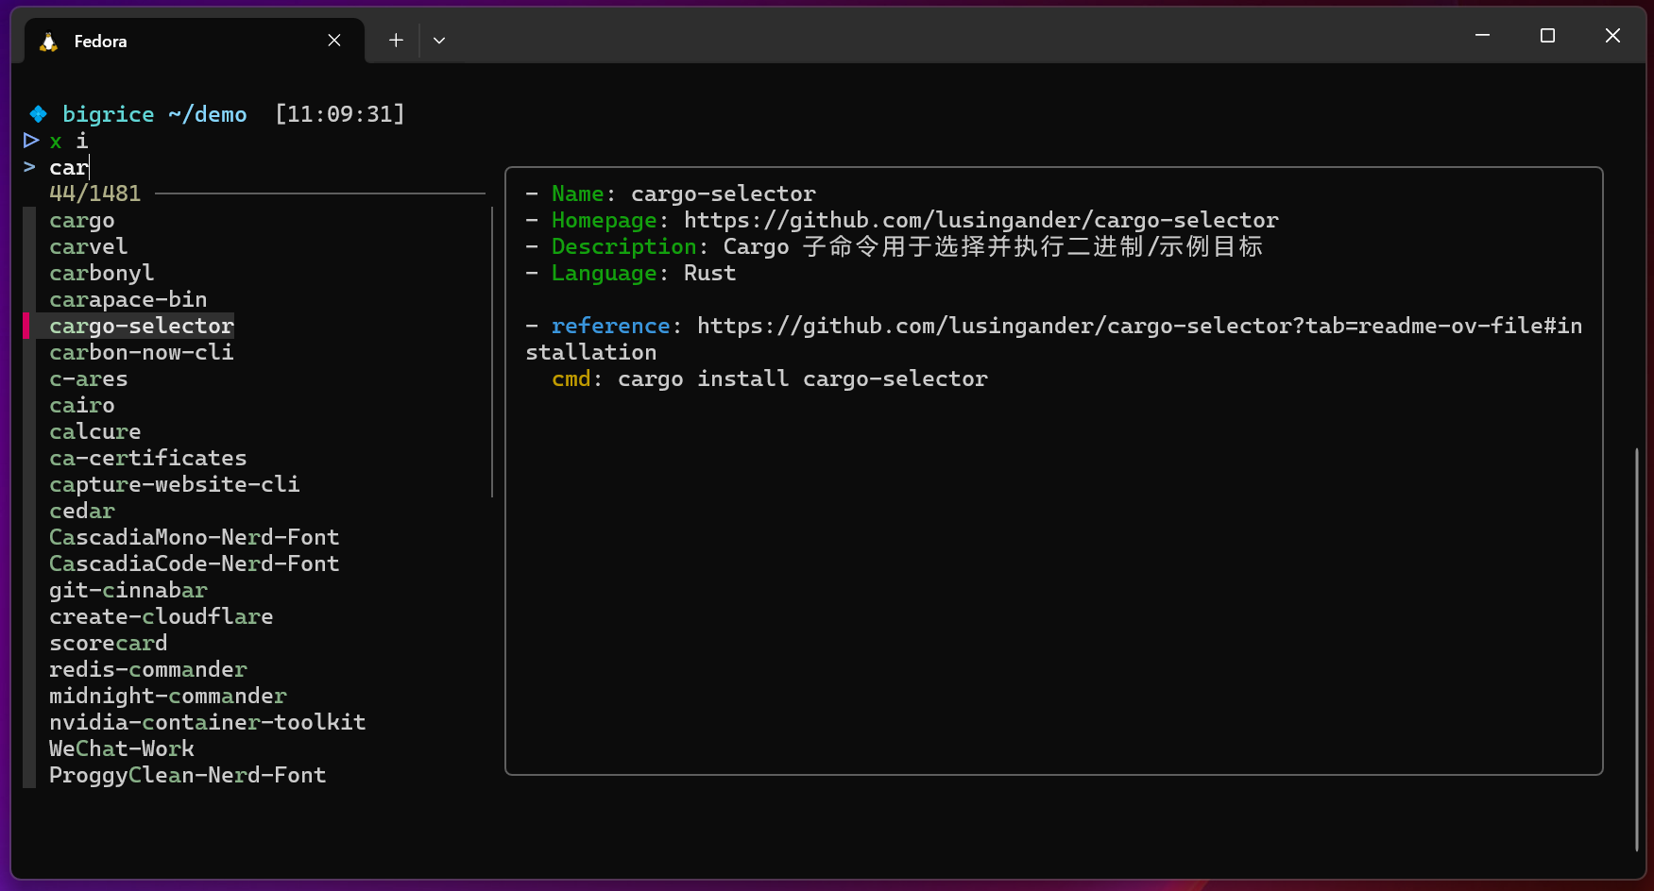Select 'create-cloudflare' in the list
The width and height of the screenshot is (1654, 891).
[x=162, y=617]
